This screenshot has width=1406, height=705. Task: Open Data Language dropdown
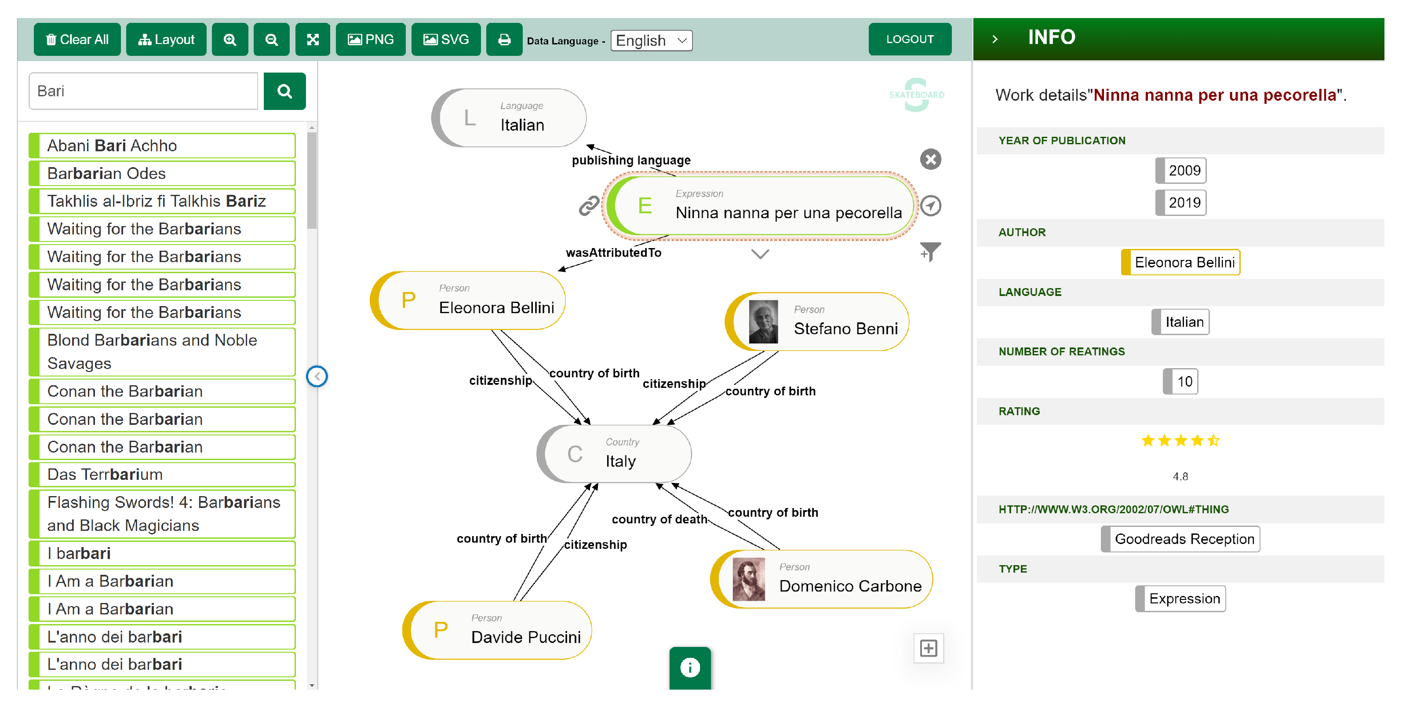tap(651, 40)
